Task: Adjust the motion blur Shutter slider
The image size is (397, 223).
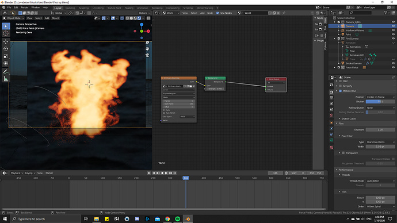Action: [x=380, y=101]
